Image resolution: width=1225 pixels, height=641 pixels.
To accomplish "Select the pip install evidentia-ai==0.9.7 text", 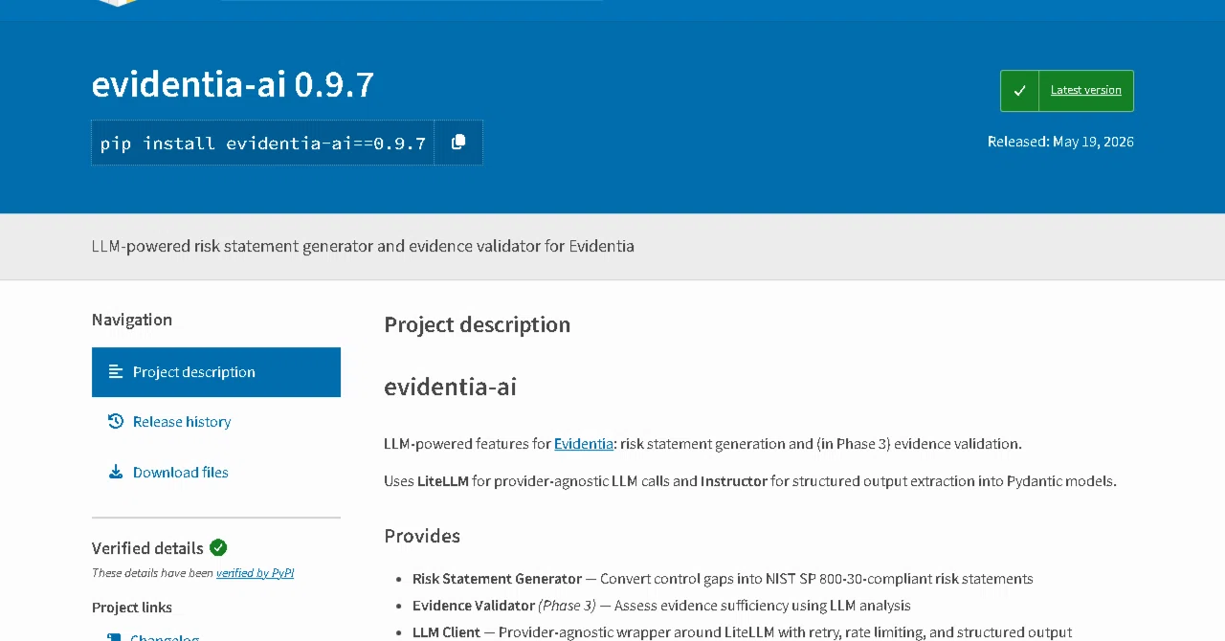I will pos(263,144).
